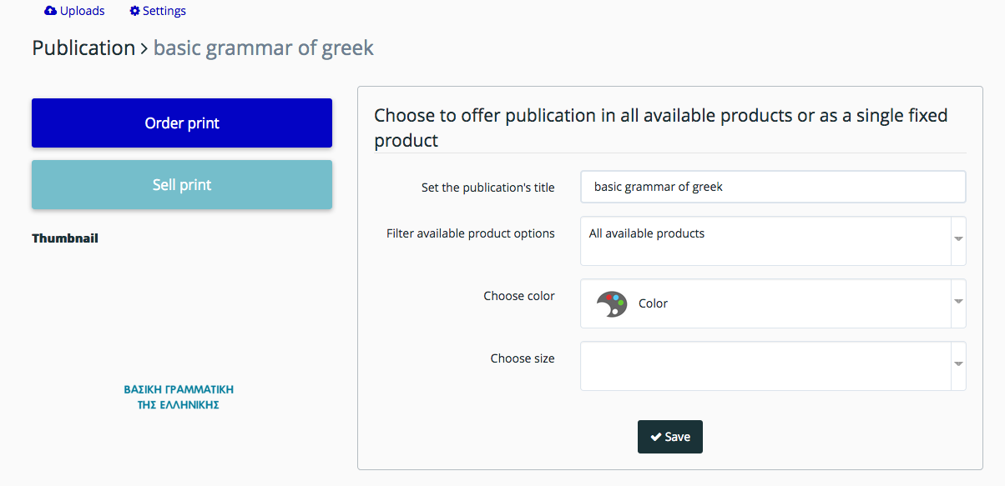This screenshot has width=1005, height=486.
Task: Save the publication settings
Action: (670, 437)
